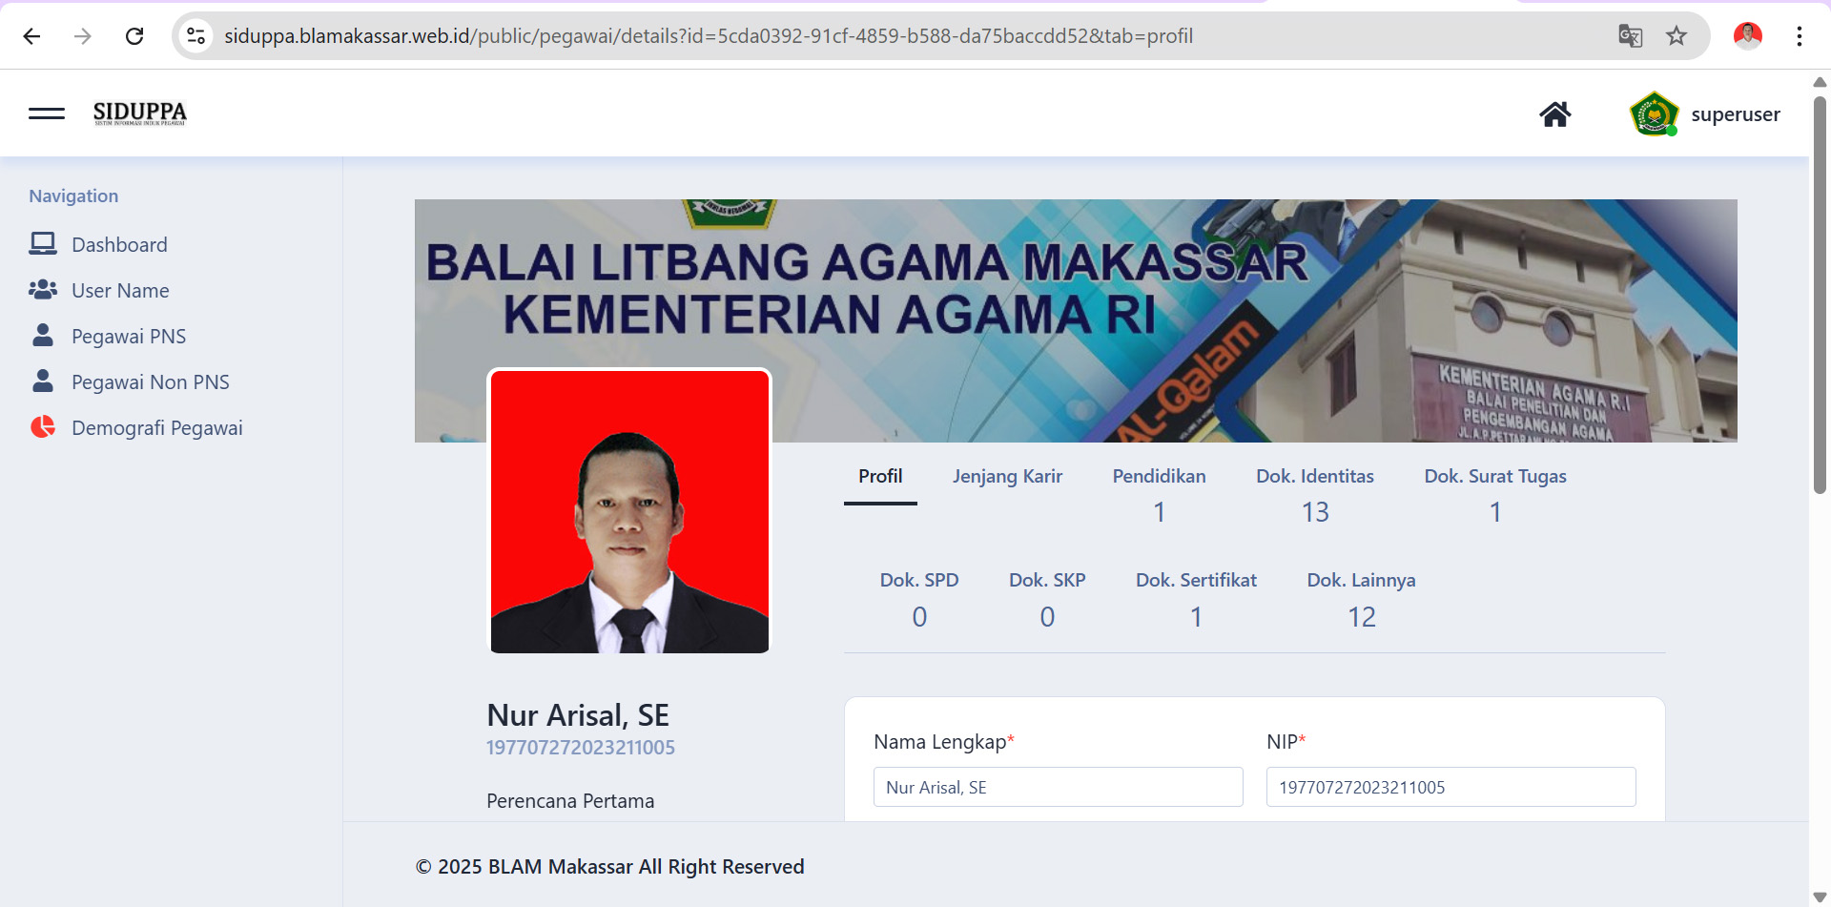The height and width of the screenshot is (907, 1831).
Task: Click Dashboard laptop icon in sidebar
Action: pos(43,244)
